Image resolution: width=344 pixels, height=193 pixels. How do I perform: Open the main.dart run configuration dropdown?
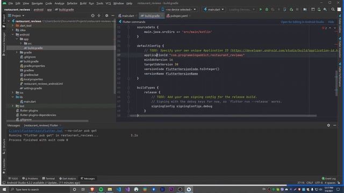coord(214,10)
